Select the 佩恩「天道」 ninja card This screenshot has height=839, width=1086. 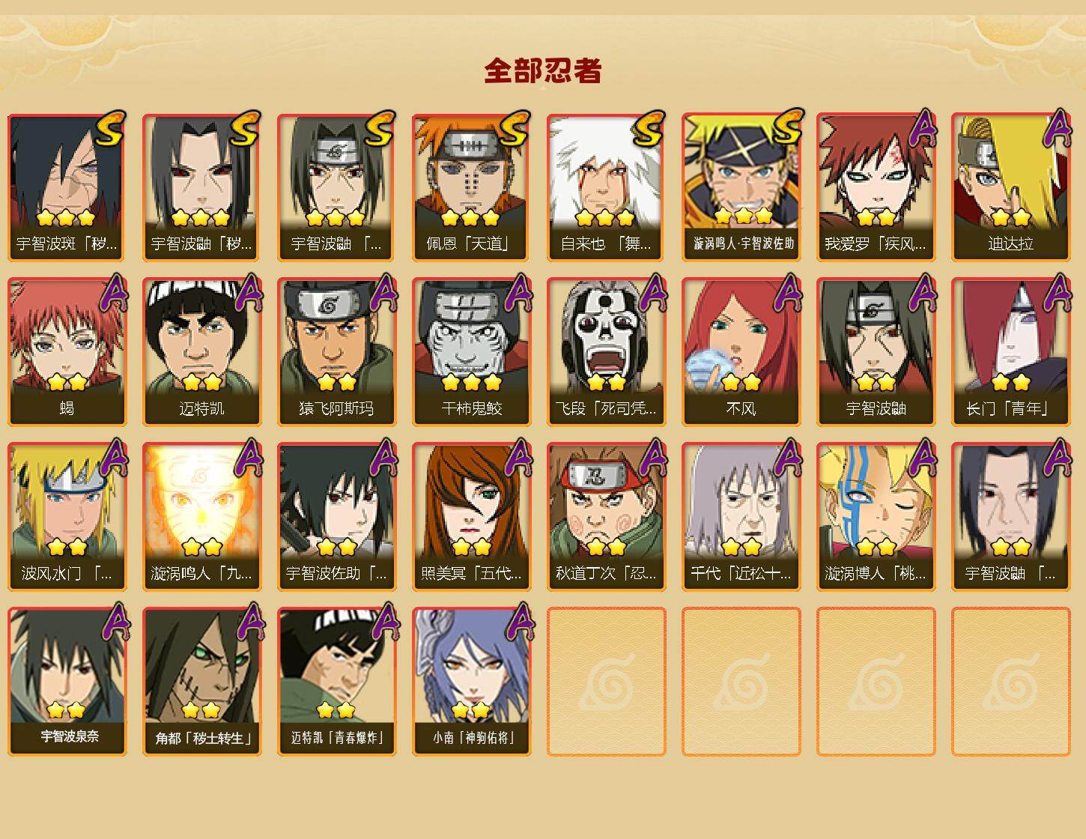pos(471,187)
